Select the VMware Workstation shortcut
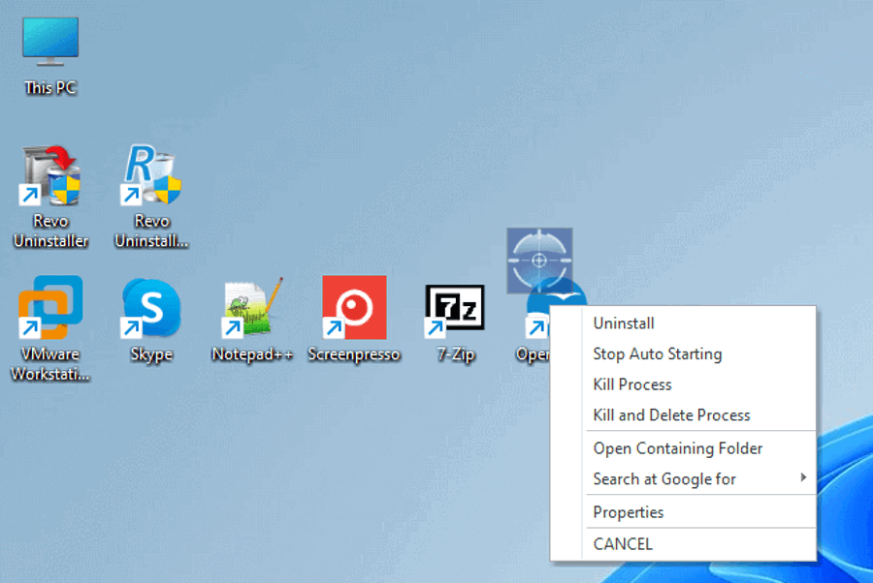 (x=50, y=328)
